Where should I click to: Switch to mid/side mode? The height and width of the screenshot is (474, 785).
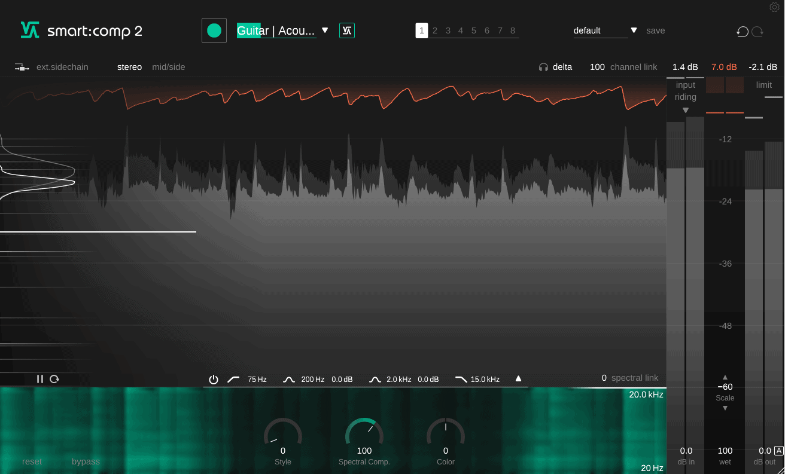tap(169, 67)
